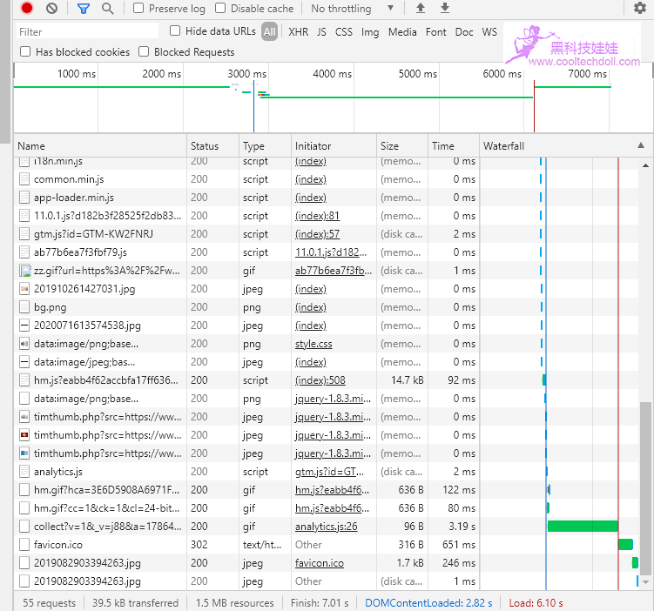This screenshot has height=611, width=654.
Task: Click the Waterfall column sort arrow
Action: [x=641, y=145]
